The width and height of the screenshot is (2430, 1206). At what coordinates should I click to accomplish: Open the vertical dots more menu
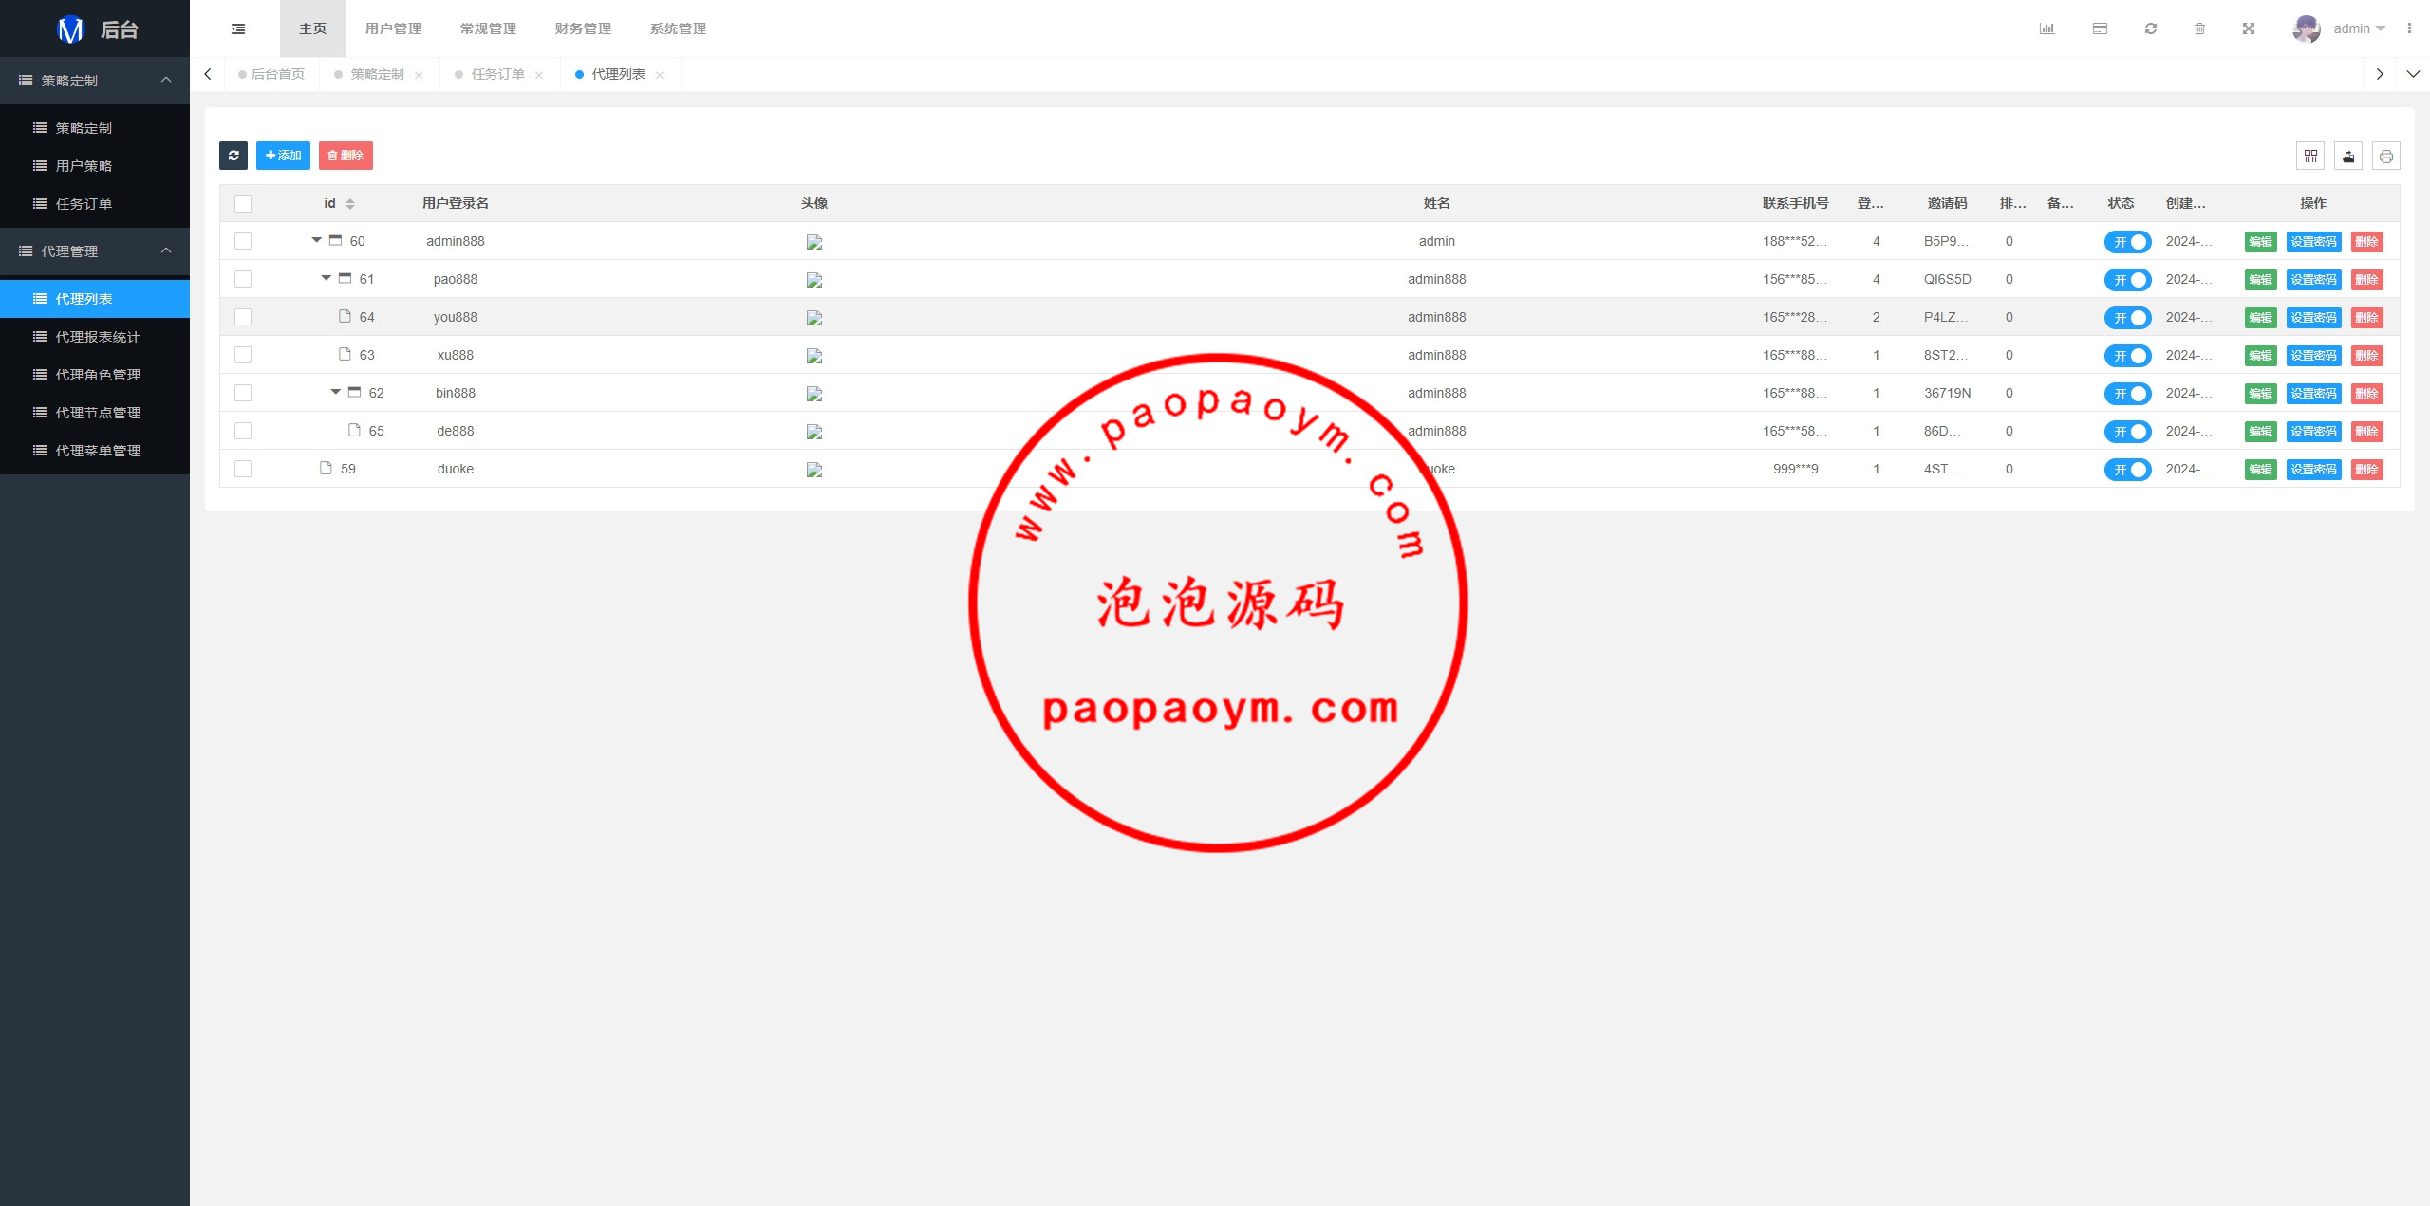point(2409,28)
